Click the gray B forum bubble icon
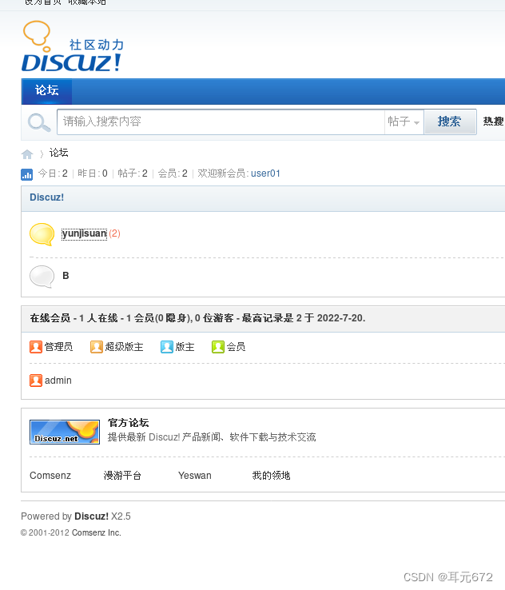This screenshot has width=505, height=590. coord(42,277)
